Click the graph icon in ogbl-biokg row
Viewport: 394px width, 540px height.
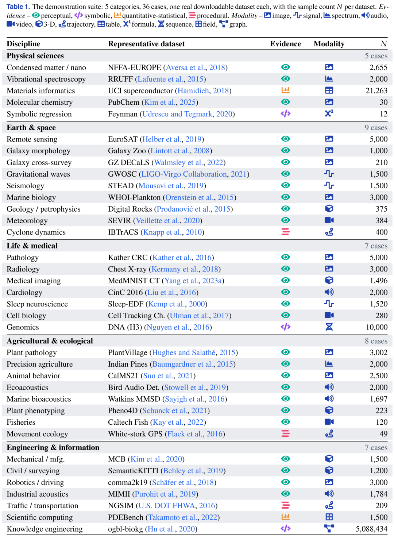coord(329,528)
